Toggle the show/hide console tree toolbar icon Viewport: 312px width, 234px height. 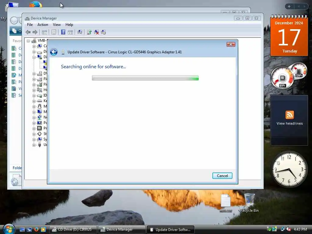coord(44,32)
